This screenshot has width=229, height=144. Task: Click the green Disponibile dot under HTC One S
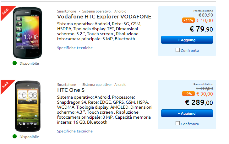pyautogui.click(x=14, y=137)
